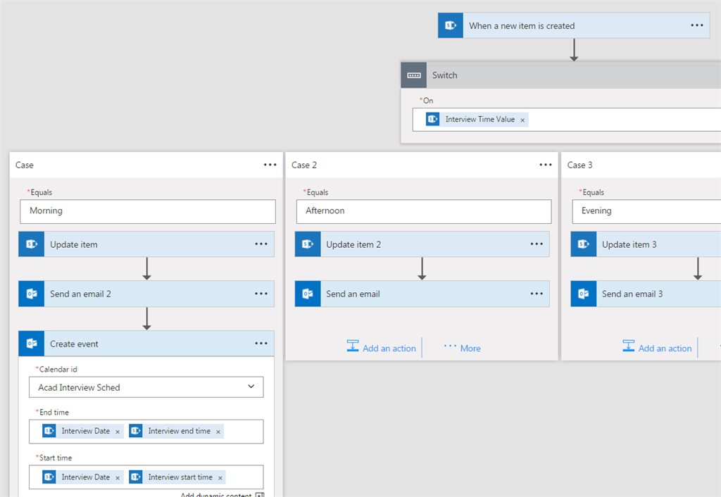
Task: Open ellipsis menu of 'Create event'
Action: (x=261, y=344)
